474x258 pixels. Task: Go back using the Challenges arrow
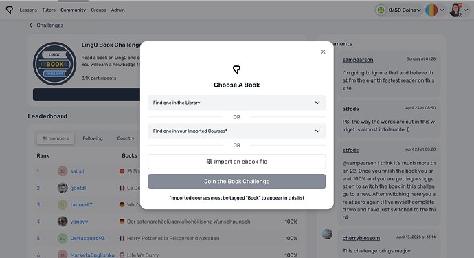[30, 25]
